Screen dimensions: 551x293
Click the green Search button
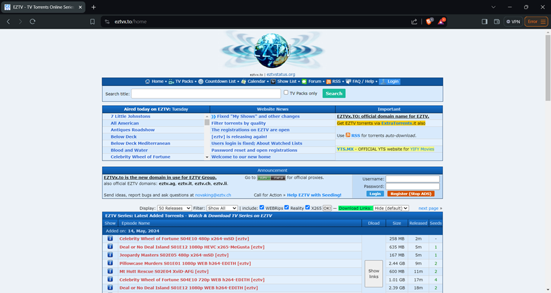tap(334, 93)
